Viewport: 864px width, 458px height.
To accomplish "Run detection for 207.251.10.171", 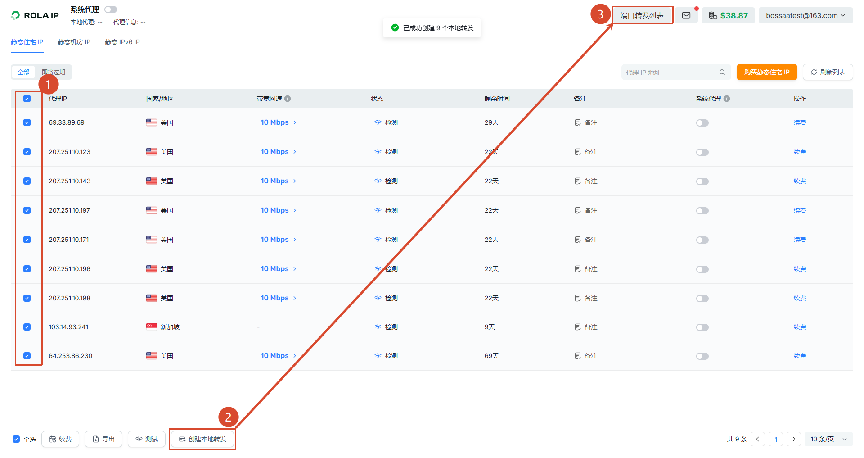I will [x=386, y=240].
